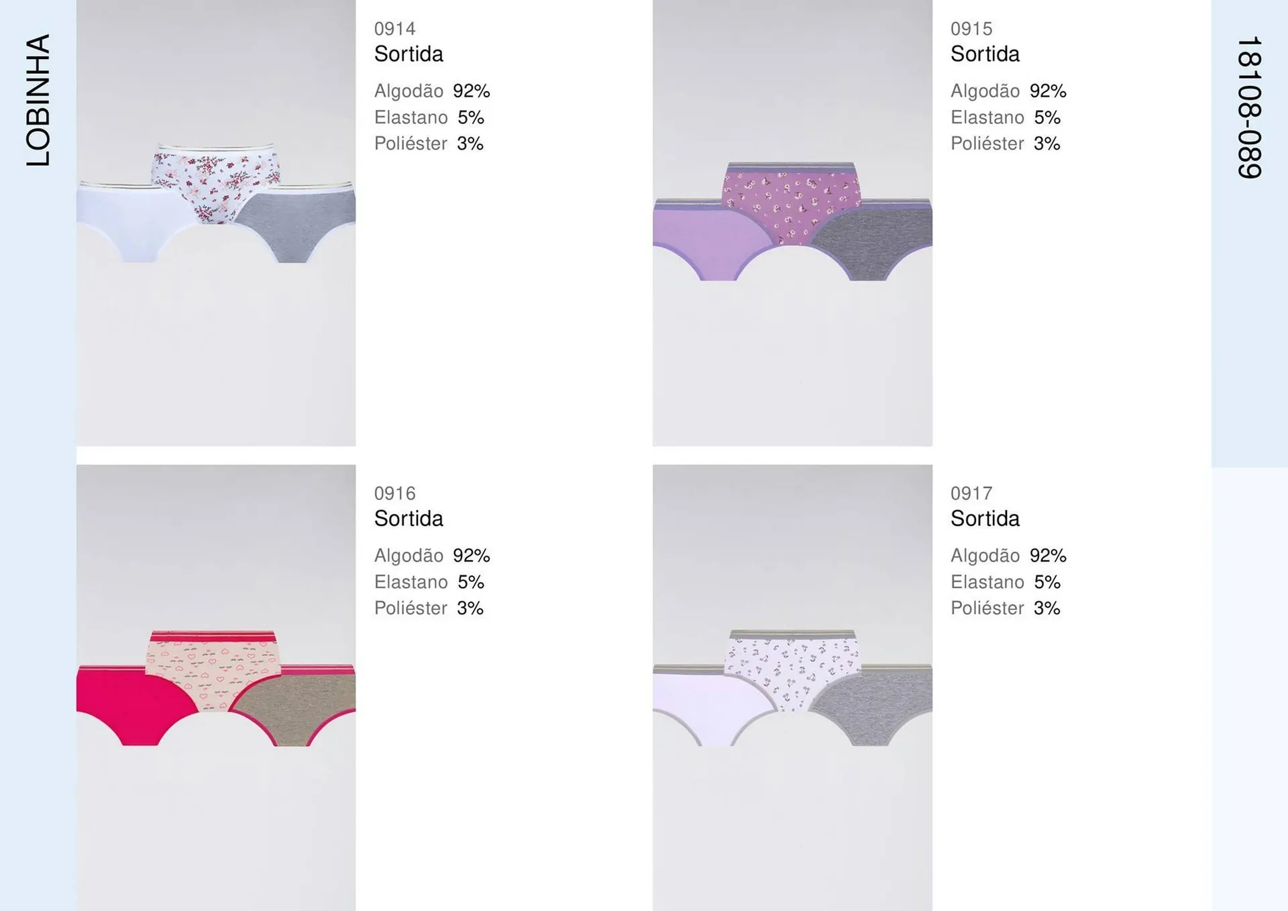This screenshot has height=911, width=1288.
Task: Click the vertical reference number 18108-089
Action: tap(1248, 107)
